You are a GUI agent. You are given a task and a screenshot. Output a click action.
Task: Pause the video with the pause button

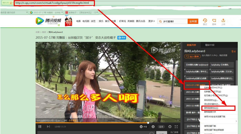click(40, 127)
